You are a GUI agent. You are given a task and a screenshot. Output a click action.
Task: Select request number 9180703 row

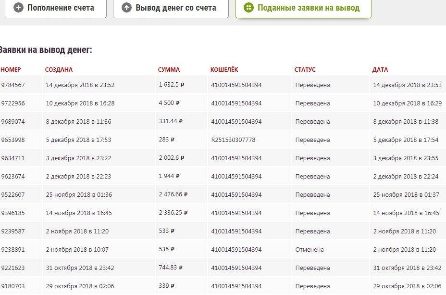tap(13, 286)
